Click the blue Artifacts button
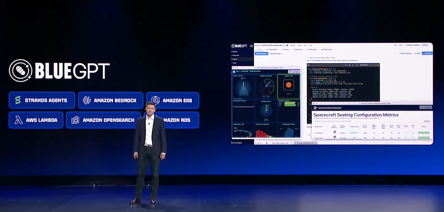444x212 pixels. (x=427, y=54)
